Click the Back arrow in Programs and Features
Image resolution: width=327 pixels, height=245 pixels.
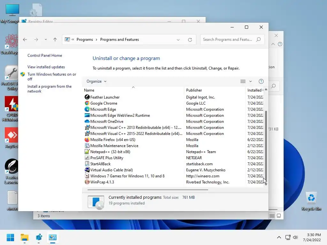tap(25, 40)
